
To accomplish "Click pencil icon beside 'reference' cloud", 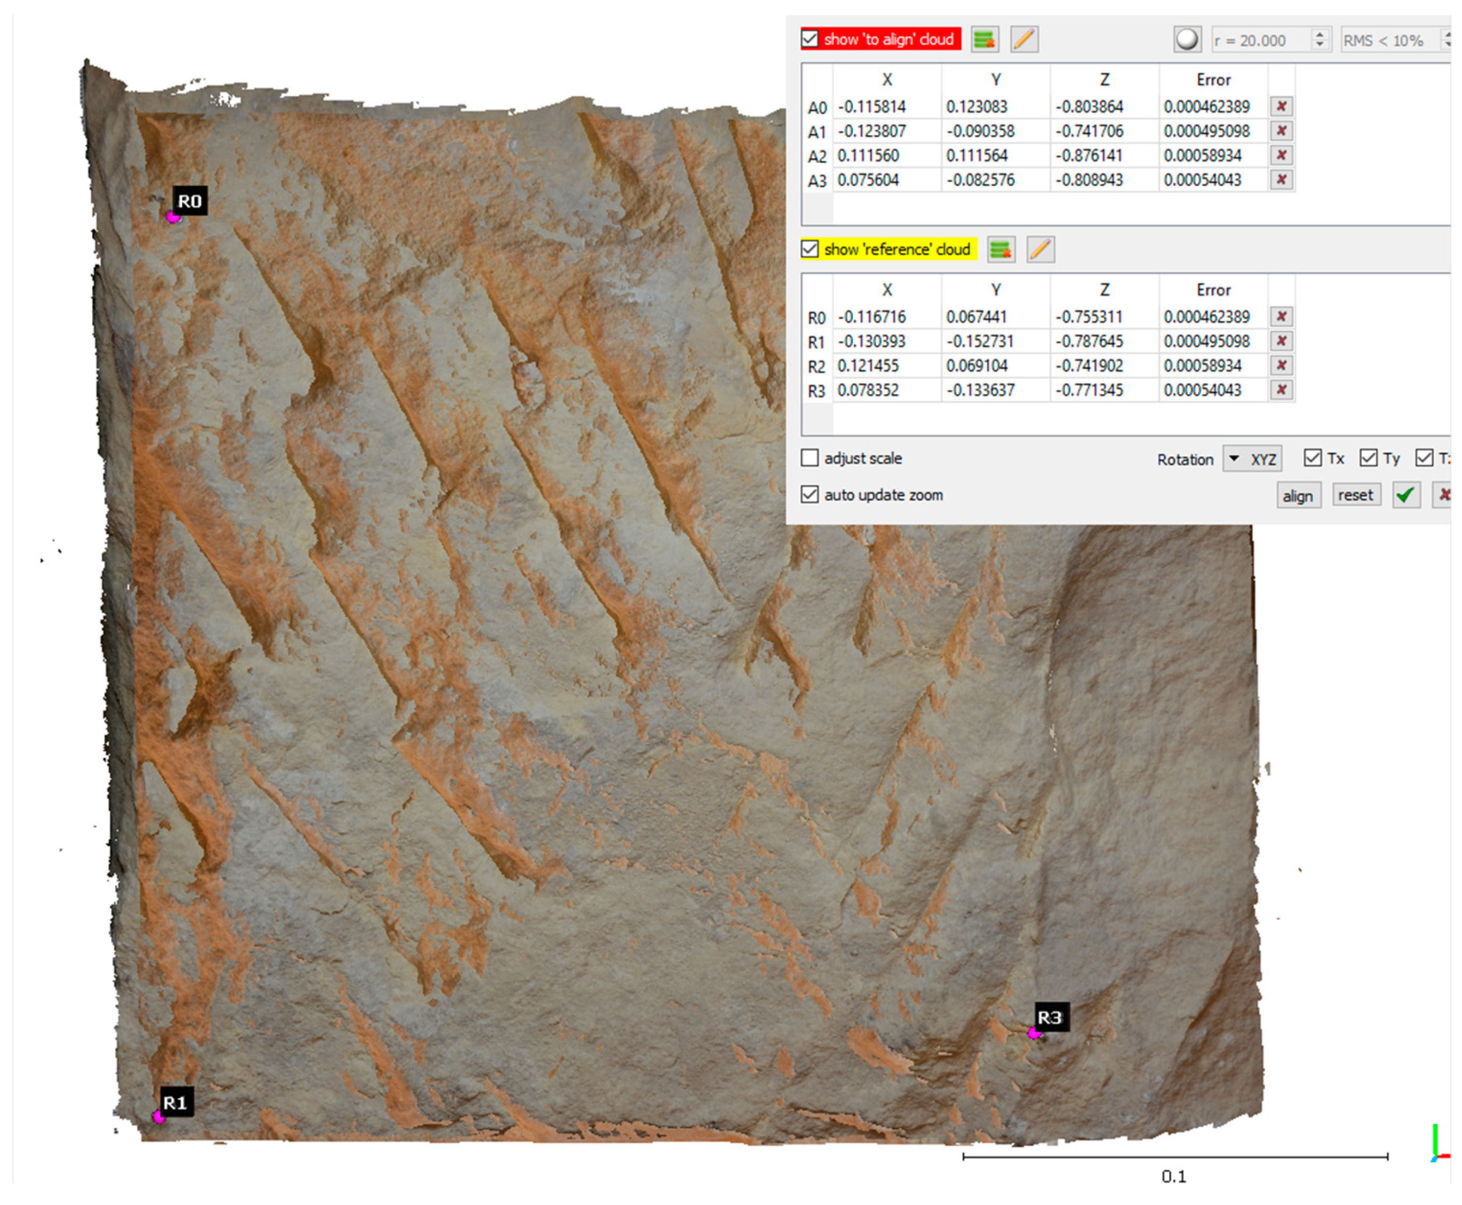I will click(1040, 250).
